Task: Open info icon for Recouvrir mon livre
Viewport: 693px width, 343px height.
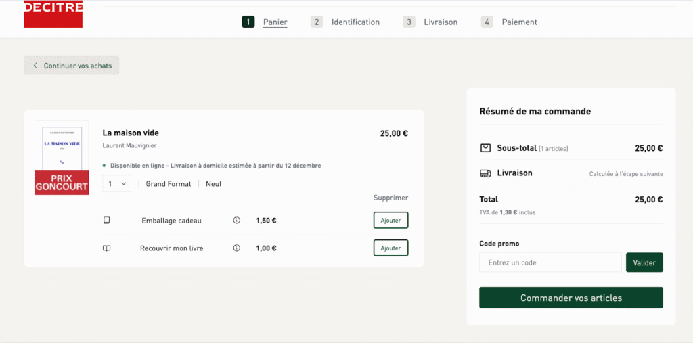Action: coord(236,248)
